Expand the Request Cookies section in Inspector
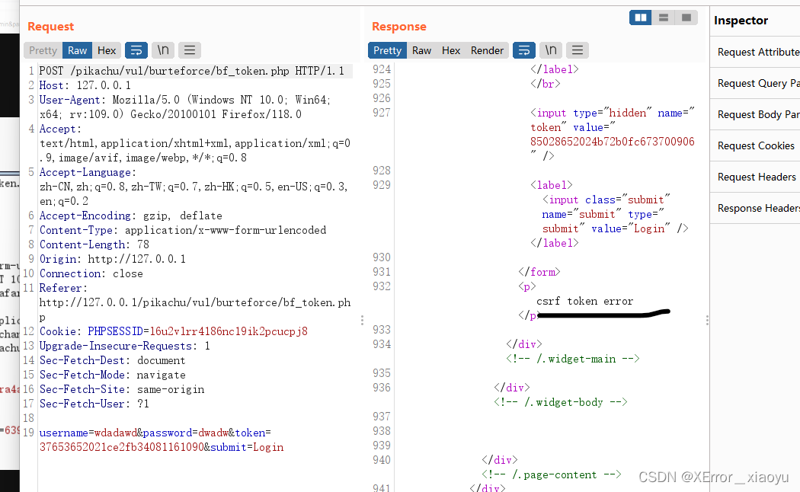Screen dimensions: 800x492 tap(756, 145)
